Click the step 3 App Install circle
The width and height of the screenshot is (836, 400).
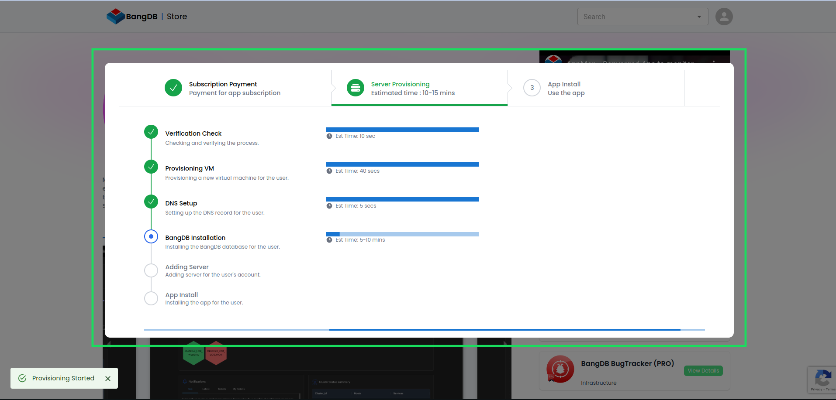coord(532,88)
